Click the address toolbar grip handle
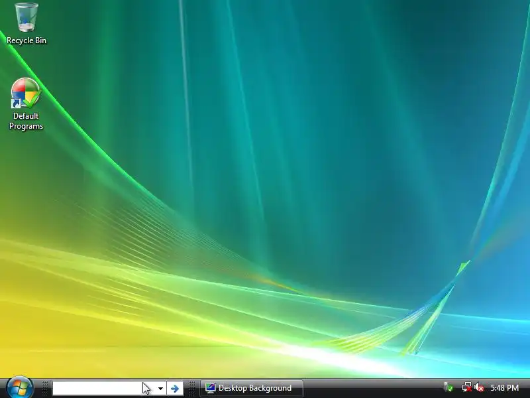 (45, 388)
